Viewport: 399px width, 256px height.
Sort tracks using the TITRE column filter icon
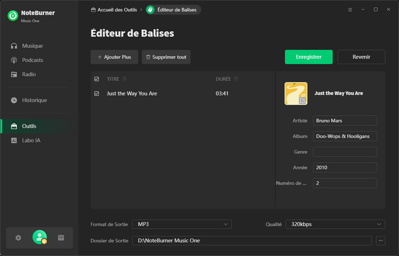tap(124, 79)
